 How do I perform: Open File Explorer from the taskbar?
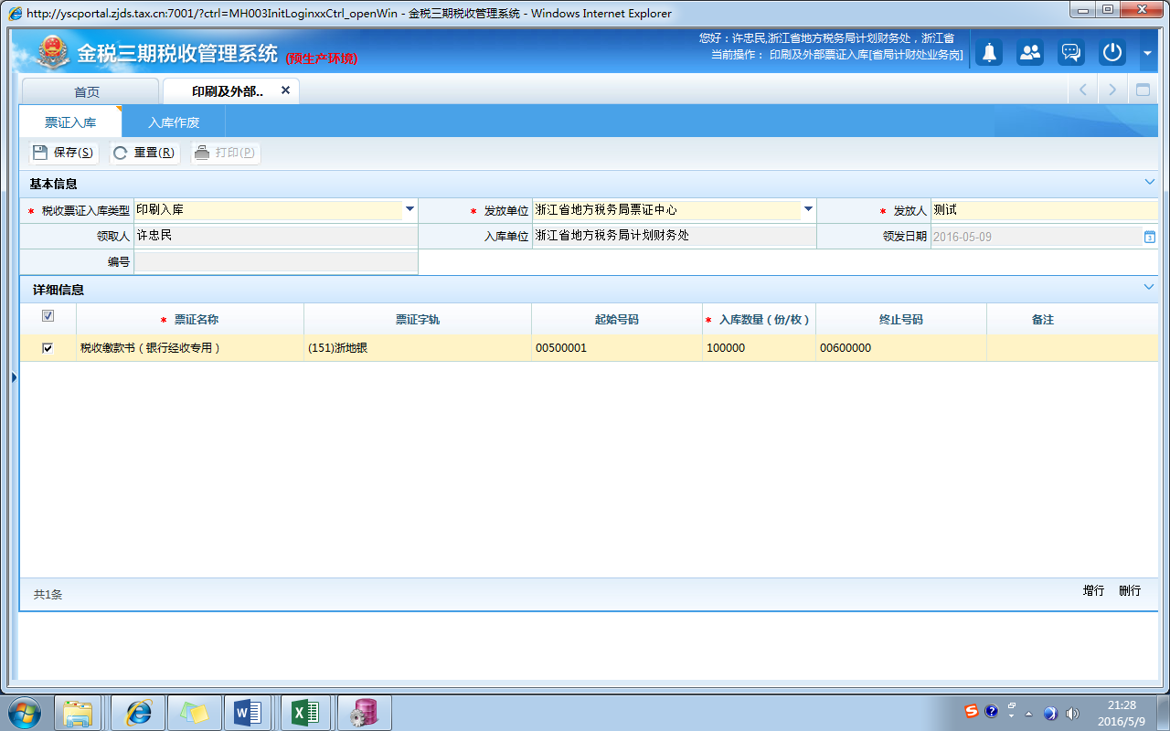79,713
